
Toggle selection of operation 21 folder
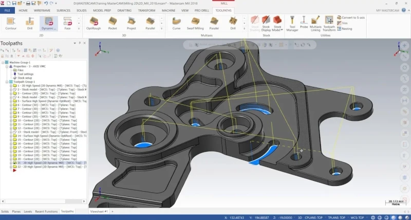[15, 163]
